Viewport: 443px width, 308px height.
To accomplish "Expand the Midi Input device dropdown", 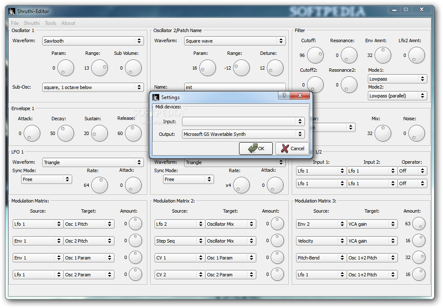I will (x=243, y=122).
